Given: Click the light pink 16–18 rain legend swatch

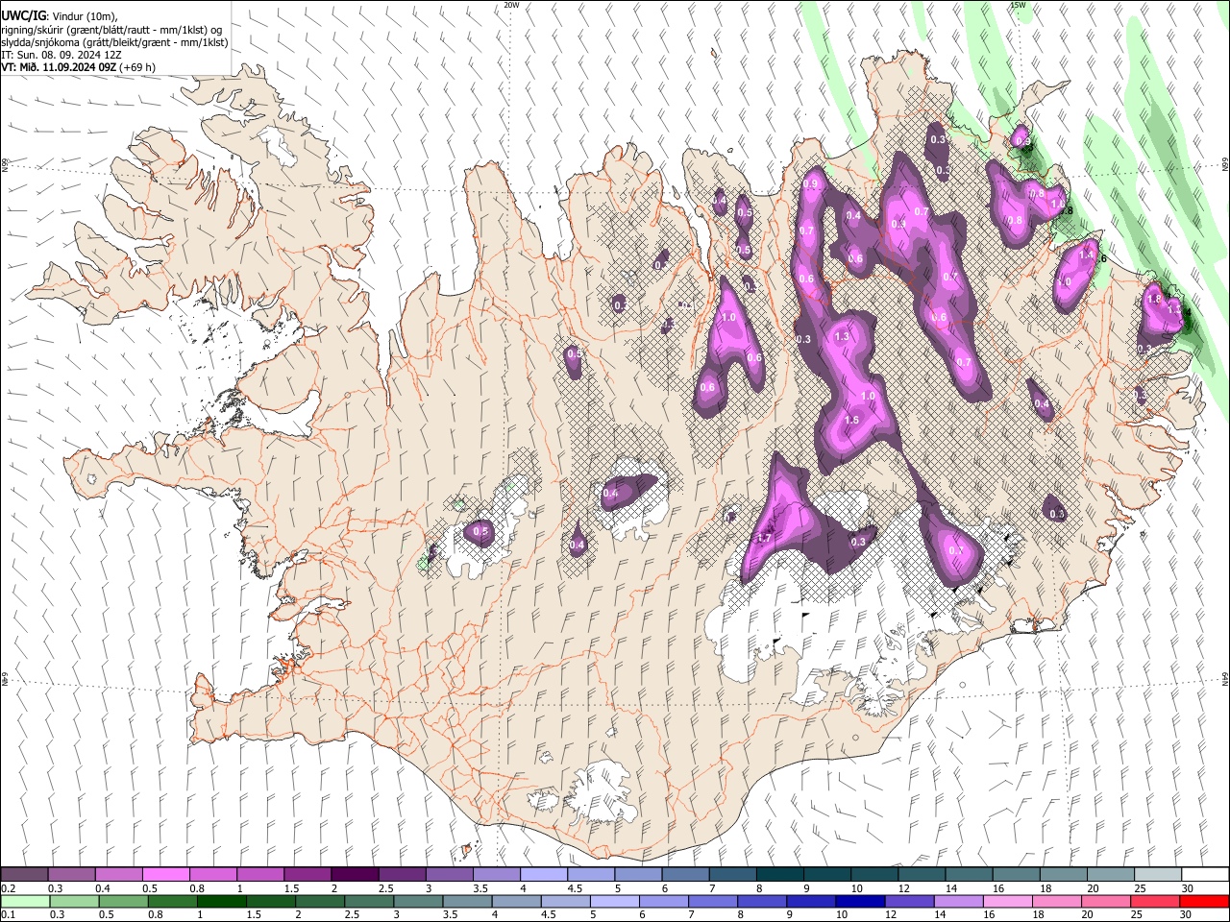Looking at the screenshot, I should (x=1007, y=901).
